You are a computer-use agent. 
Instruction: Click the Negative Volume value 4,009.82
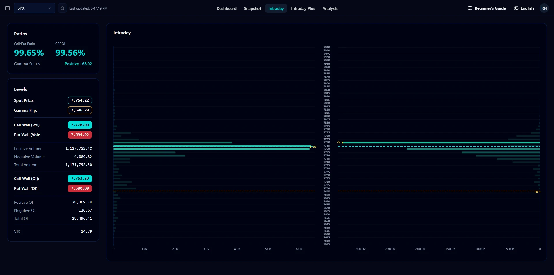tap(83, 157)
